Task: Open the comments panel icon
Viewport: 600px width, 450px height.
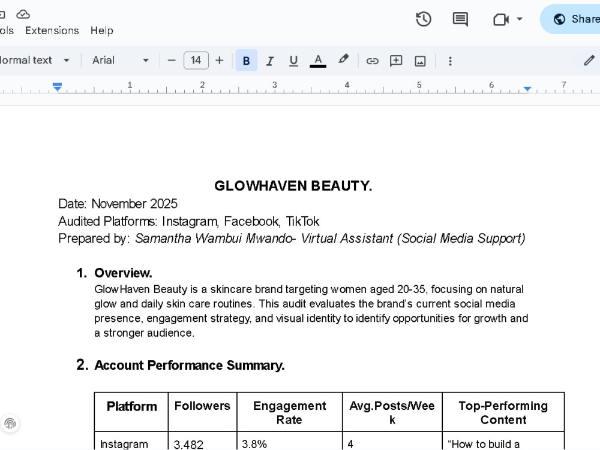Action: (460, 19)
